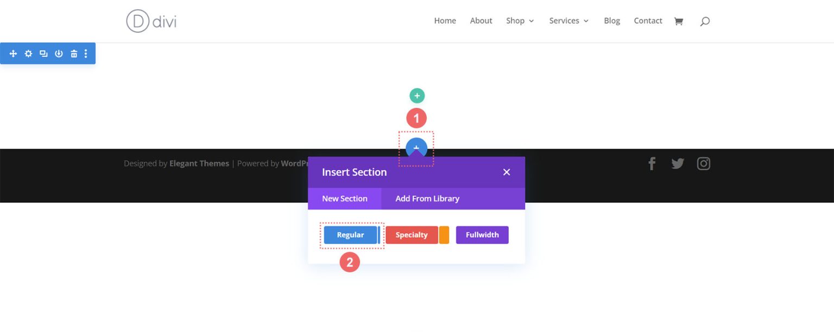Visit Twitter via the footer icon
The image size is (834, 332).
pos(678,163)
